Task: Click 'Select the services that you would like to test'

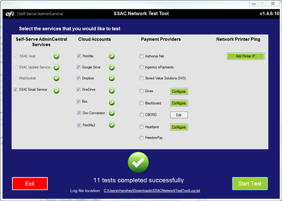Action: 70,29
